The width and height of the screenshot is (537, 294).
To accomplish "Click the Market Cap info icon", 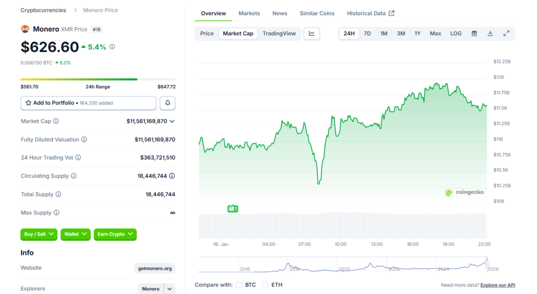I will (x=56, y=121).
